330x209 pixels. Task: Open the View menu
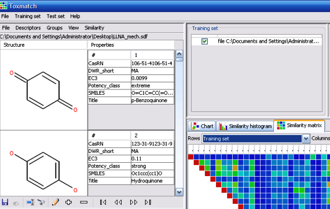[x=74, y=28]
